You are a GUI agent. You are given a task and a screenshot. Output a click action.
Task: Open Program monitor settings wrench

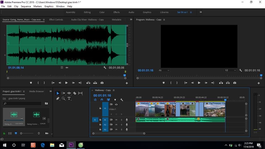[240, 70]
